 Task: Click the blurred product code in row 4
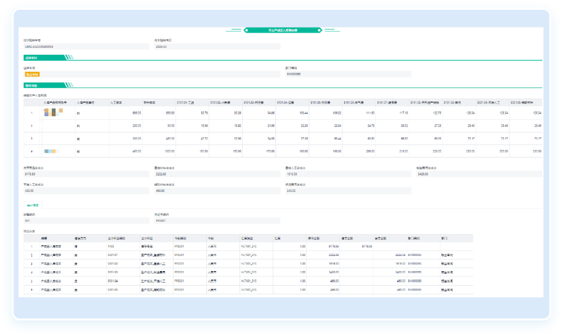coord(51,151)
